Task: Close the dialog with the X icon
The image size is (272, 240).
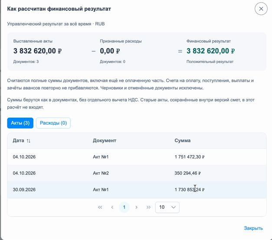Action: (261, 9)
